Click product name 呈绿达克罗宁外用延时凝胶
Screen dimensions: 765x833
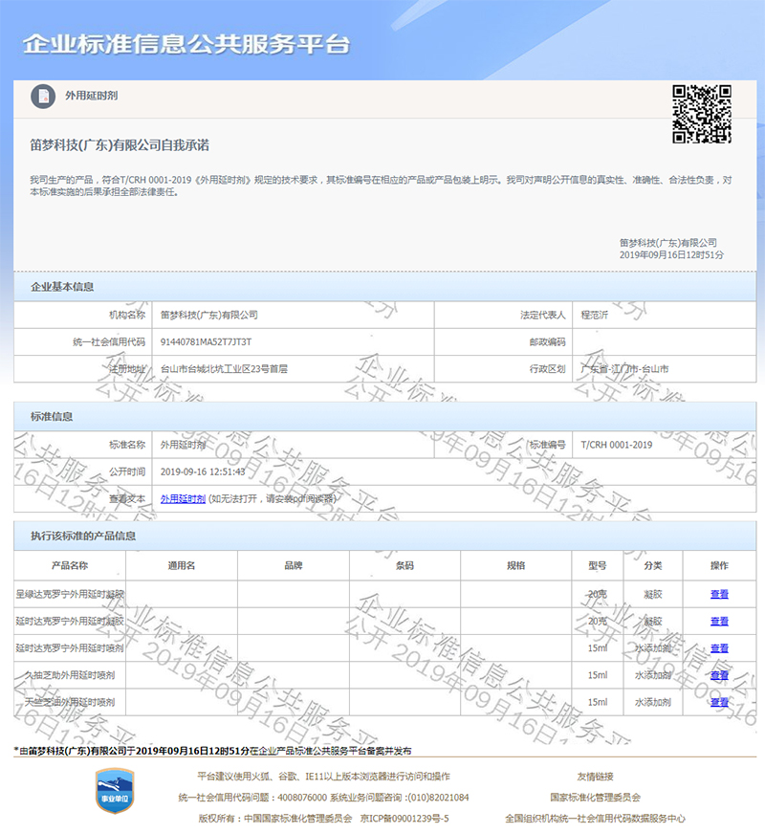point(70,594)
